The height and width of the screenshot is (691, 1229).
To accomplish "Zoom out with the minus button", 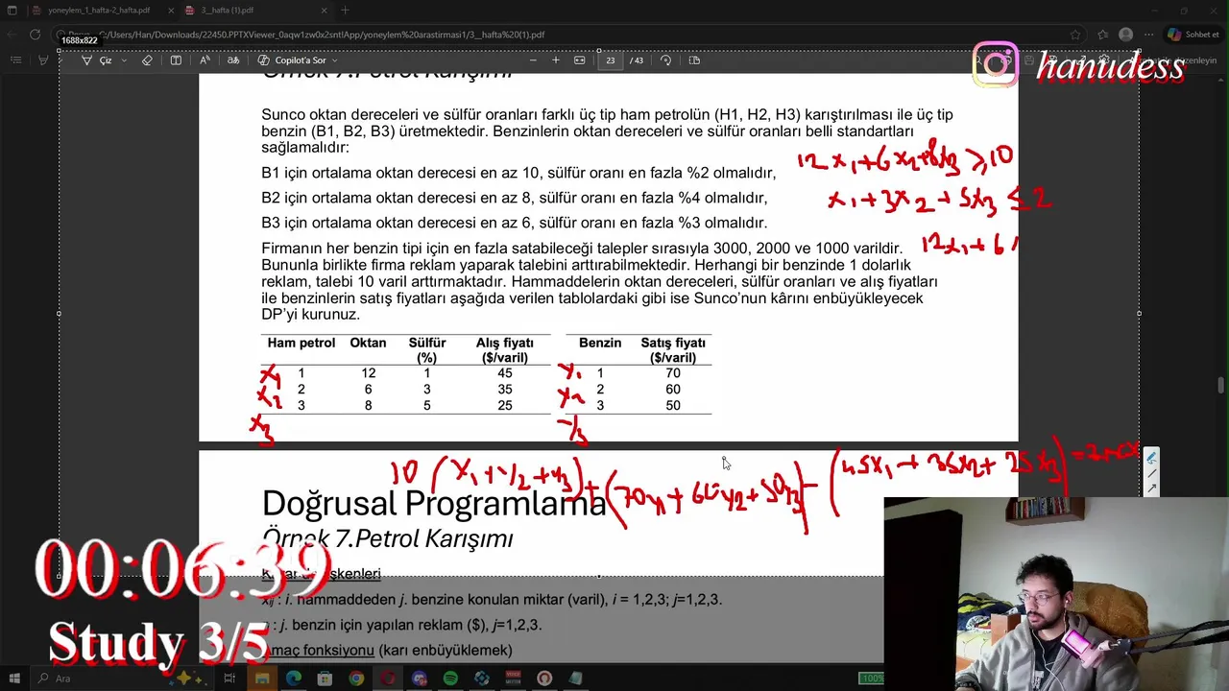I will (x=533, y=60).
